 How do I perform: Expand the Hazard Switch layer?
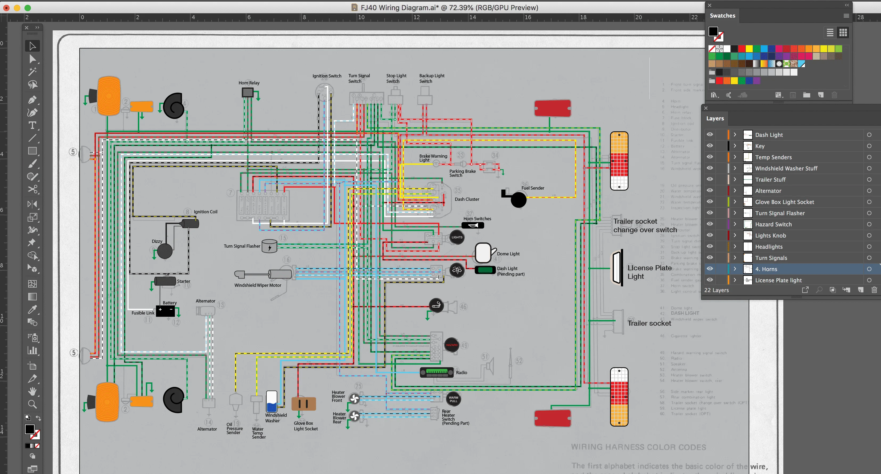pyautogui.click(x=735, y=224)
